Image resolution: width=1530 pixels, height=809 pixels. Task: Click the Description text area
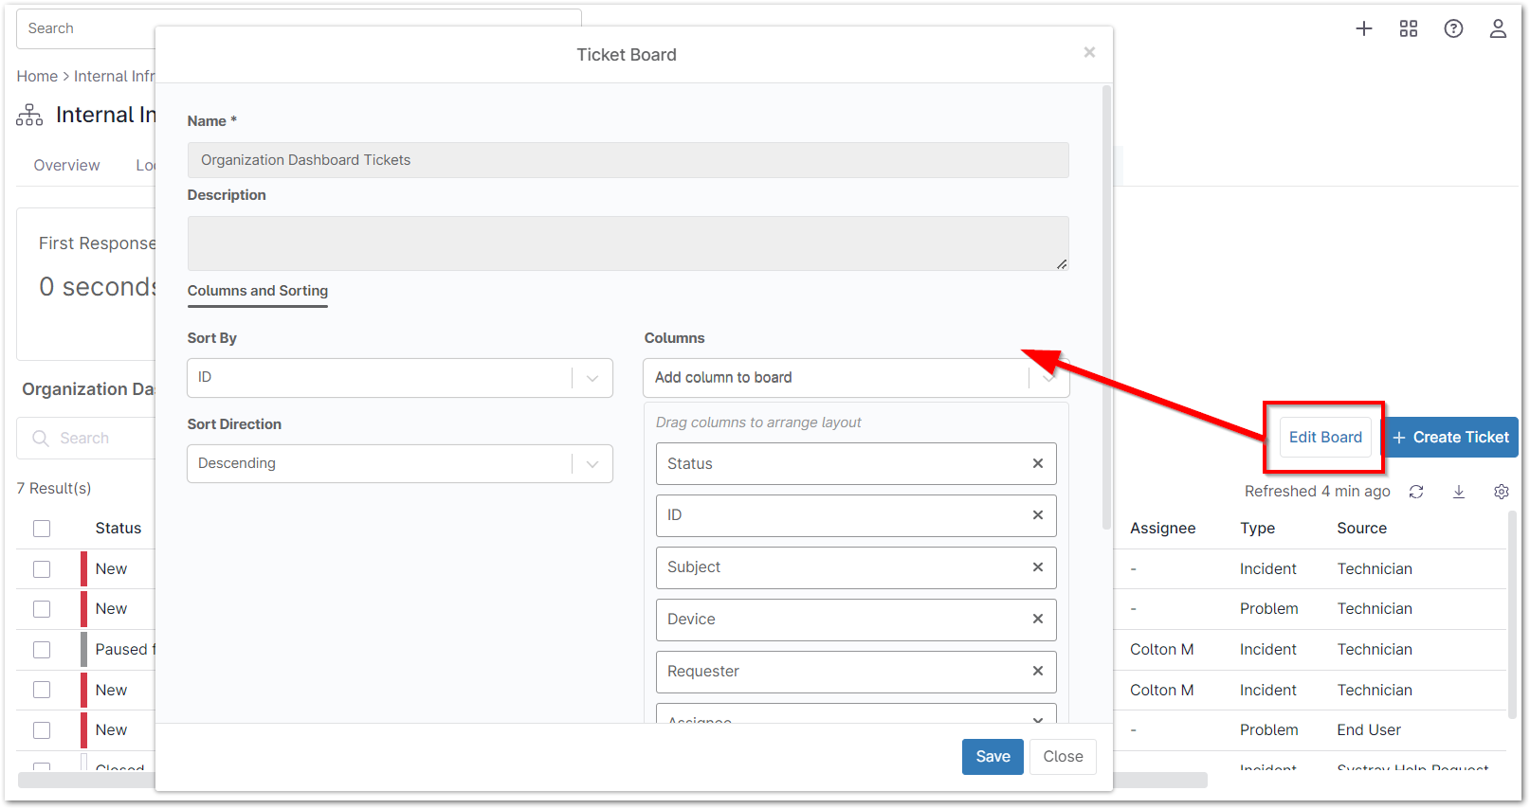[x=627, y=243]
